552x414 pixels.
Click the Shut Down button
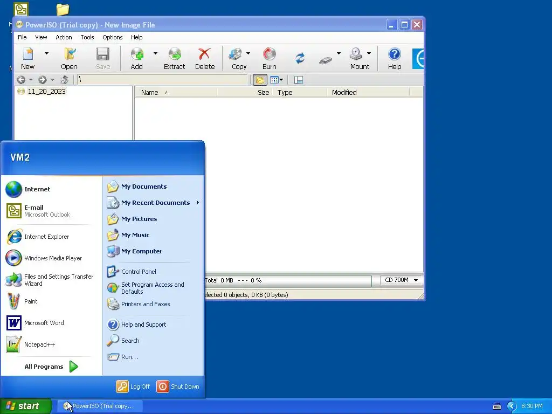click(x=178, y=387)
